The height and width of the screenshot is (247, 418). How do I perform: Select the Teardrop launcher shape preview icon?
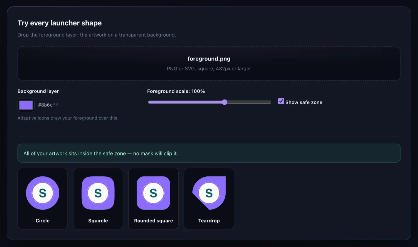(209, 193)
